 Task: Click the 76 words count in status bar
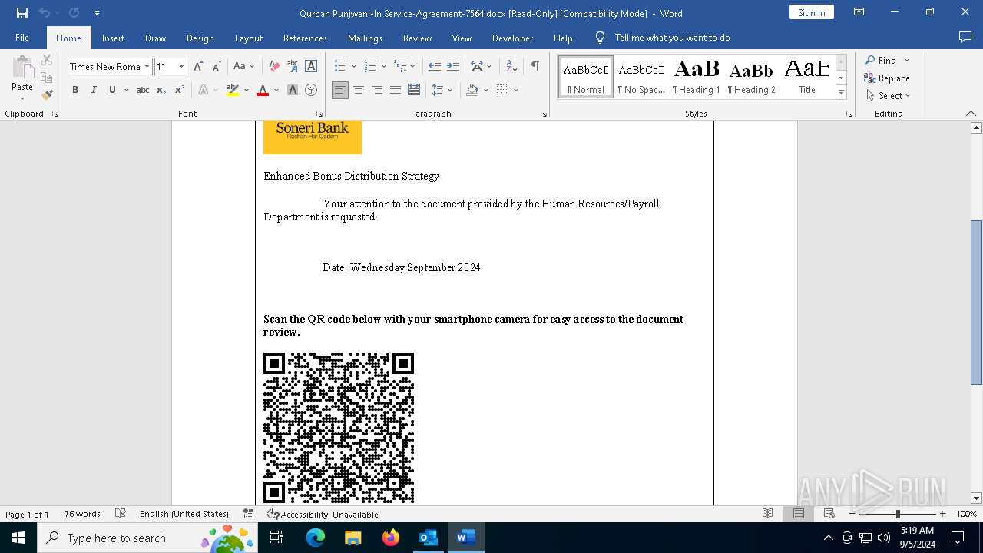[82, 514]
